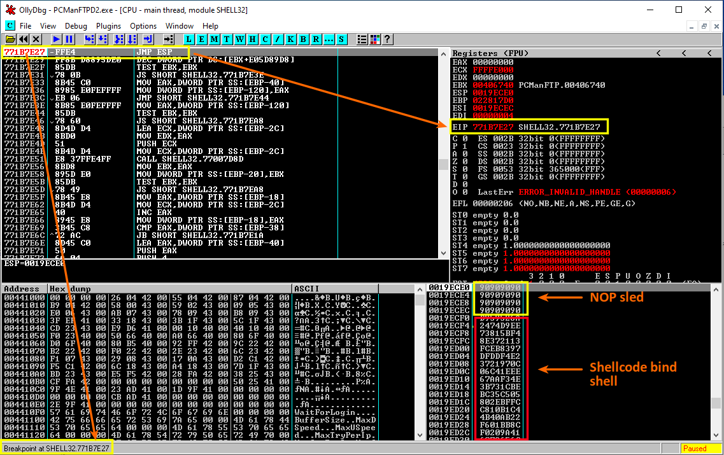Open the Window menu
The width and height of the screenshot is (724, 455).
pyautogui.click(x=179, y=26)
